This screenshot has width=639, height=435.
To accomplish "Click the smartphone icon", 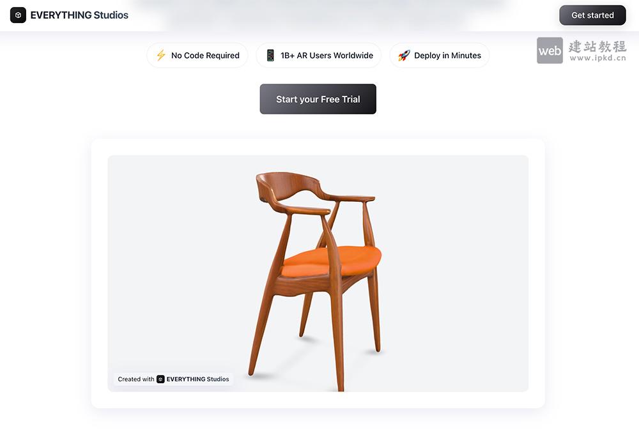I will click(x=270, y=55).
